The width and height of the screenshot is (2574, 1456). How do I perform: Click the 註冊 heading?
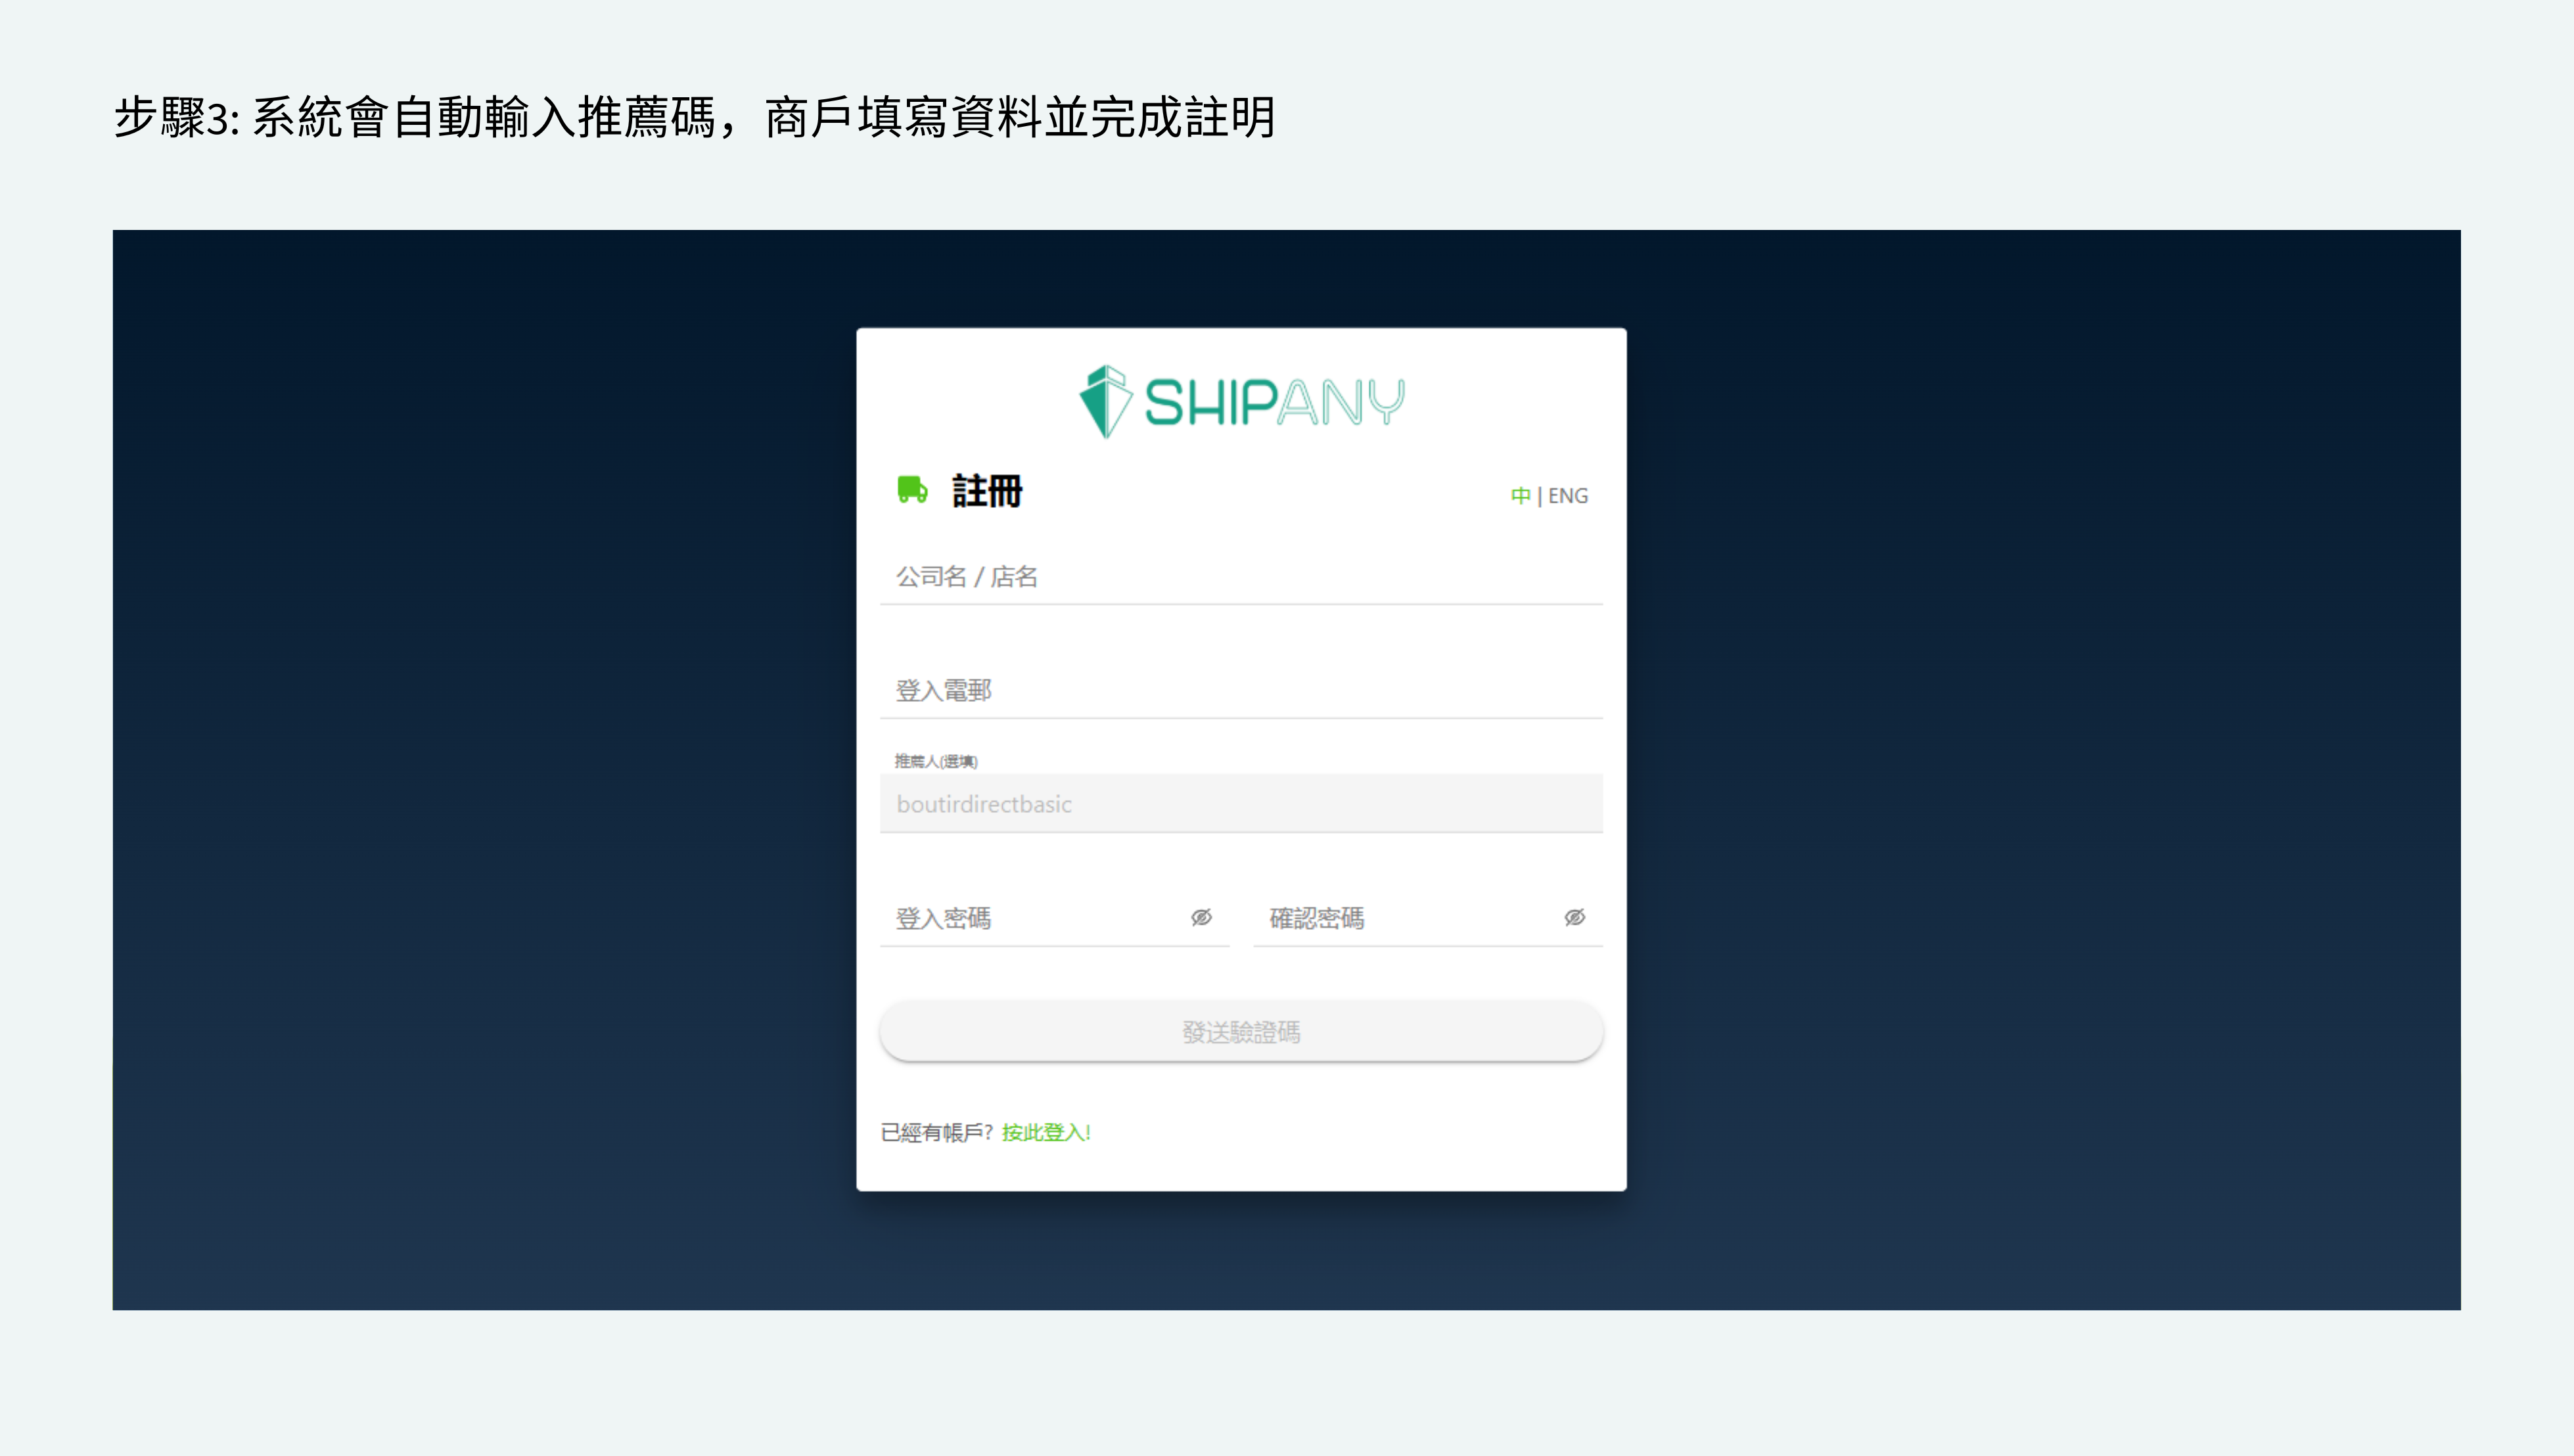[x=987, y=491]
